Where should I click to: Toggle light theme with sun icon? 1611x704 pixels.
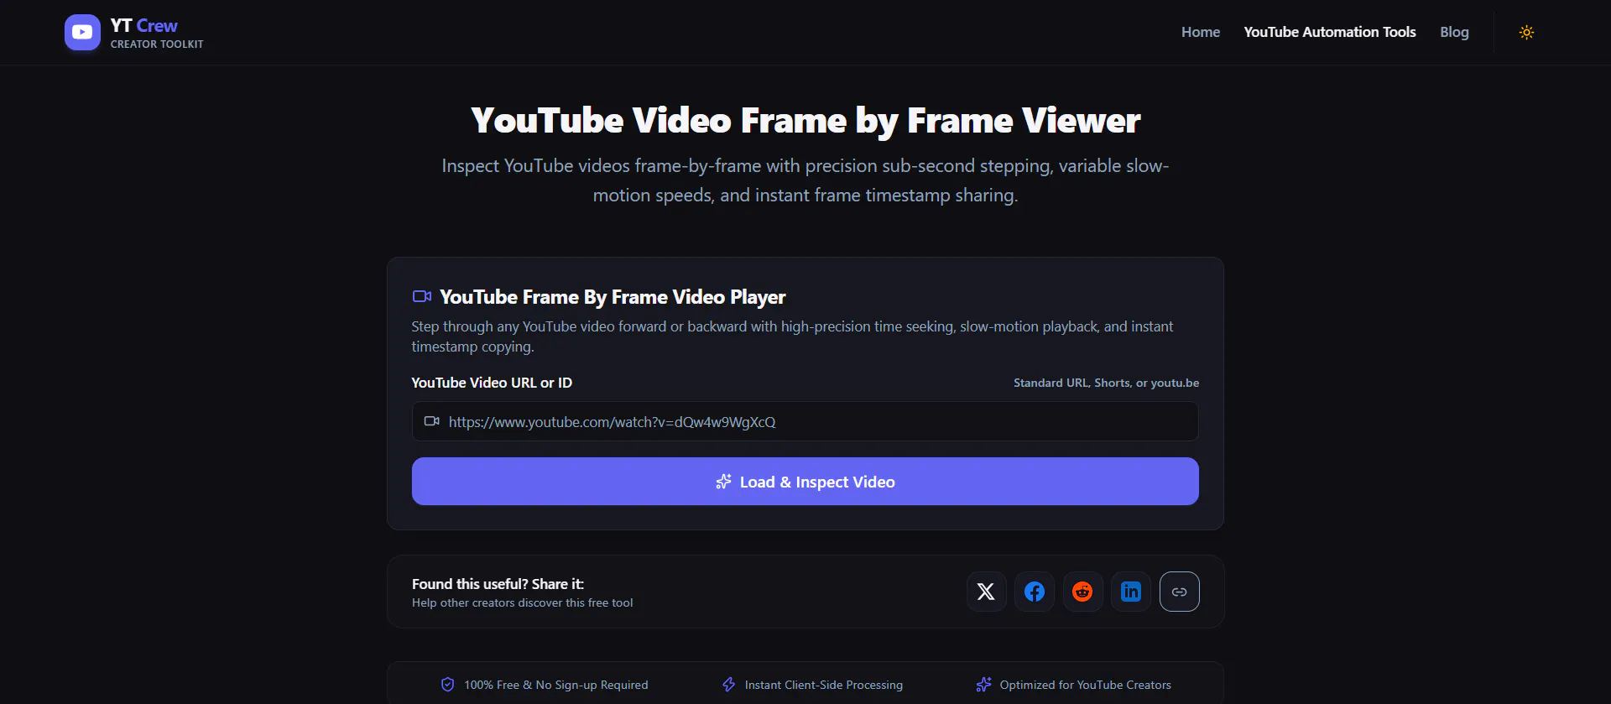point(1526,32)
